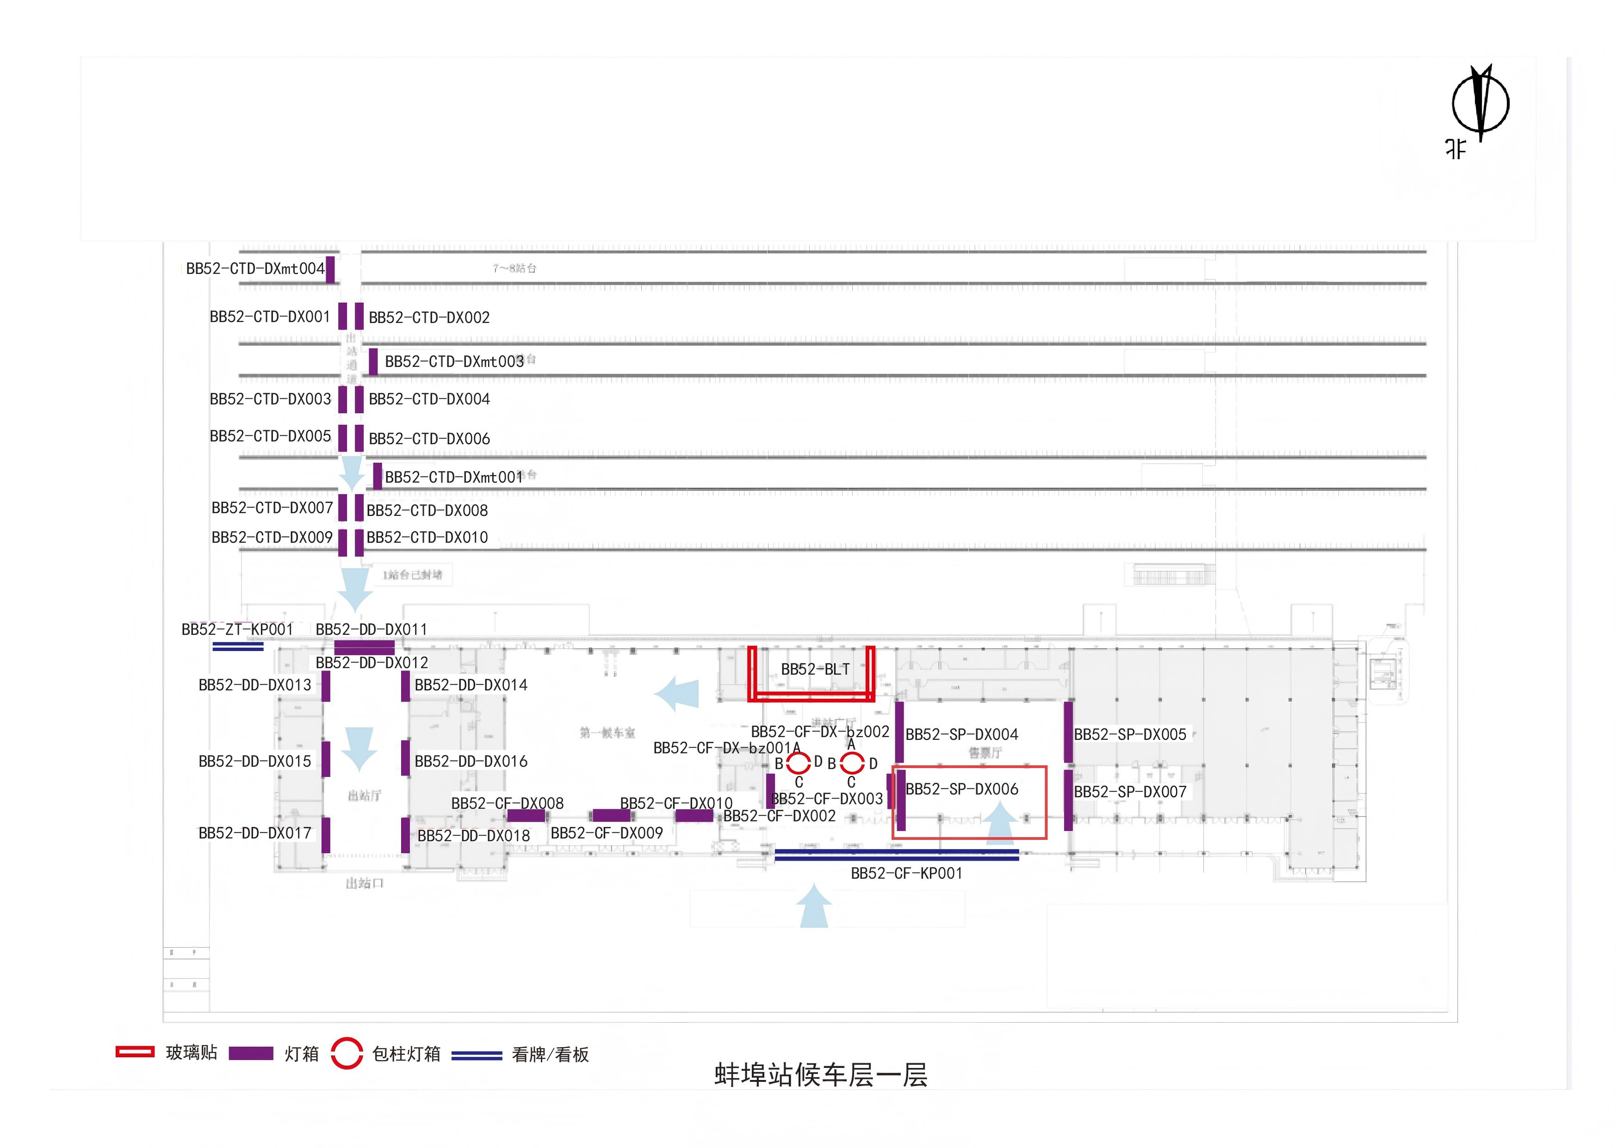
Task: Click the red 玻璃贴 legend rectangle
Action: tap(134, 1052)
